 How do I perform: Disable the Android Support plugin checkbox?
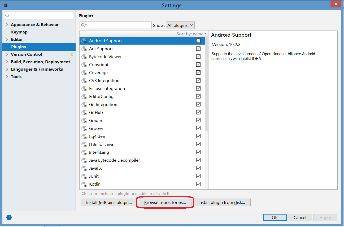point(198,41)
